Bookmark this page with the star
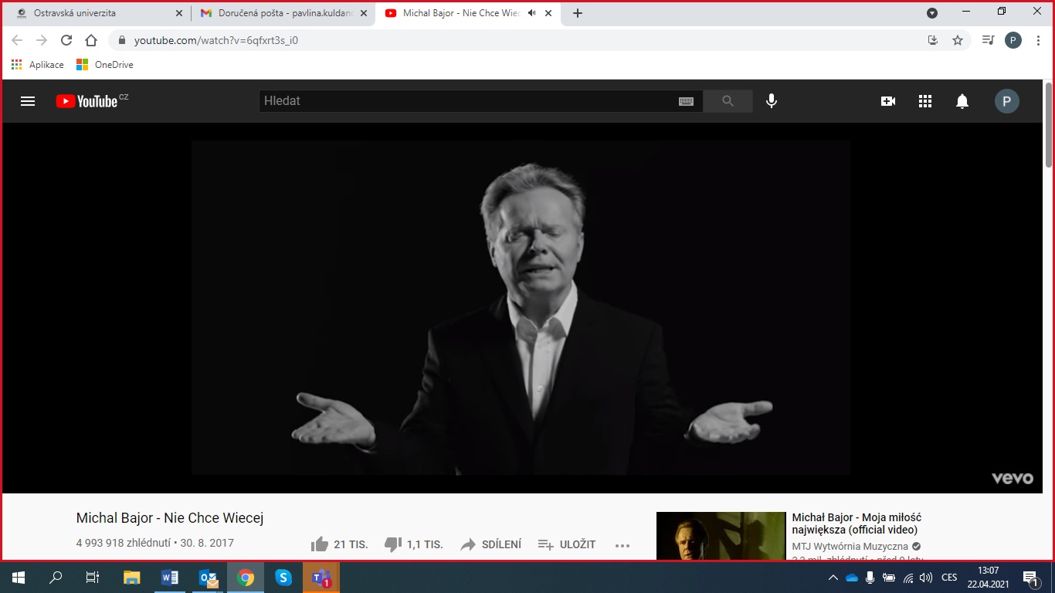1055x593 pixels. click(x=958, y=40)
